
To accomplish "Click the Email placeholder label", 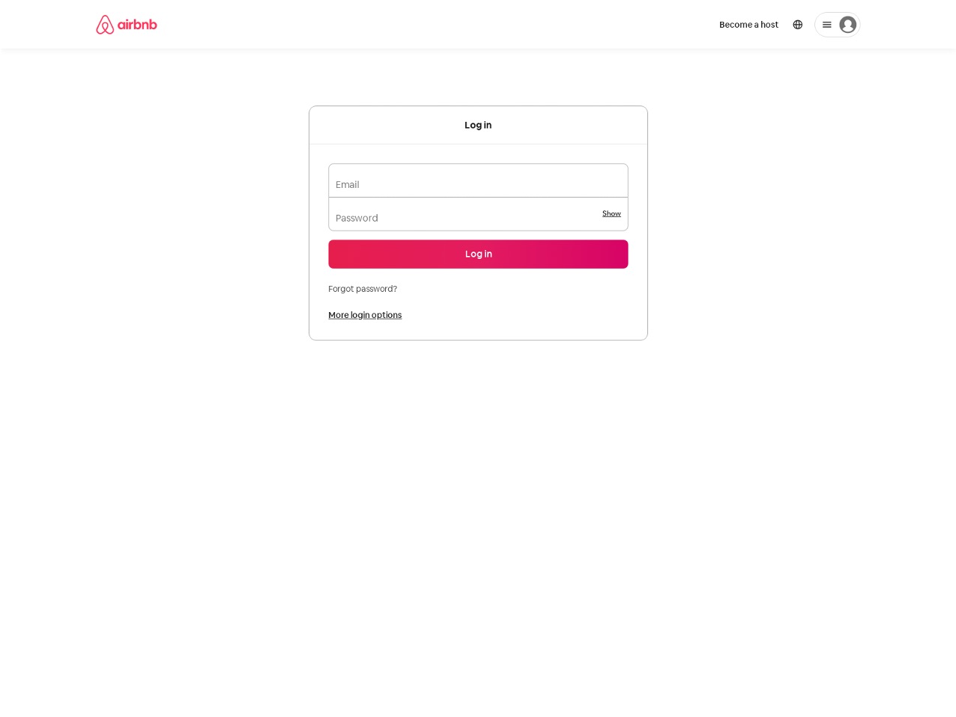I will coord(348,185).
